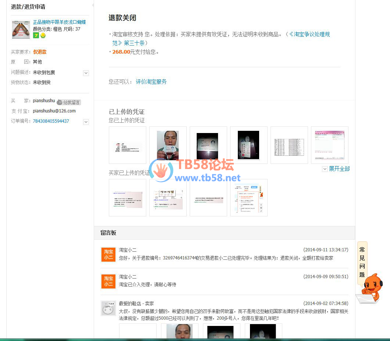Click the 仅退款 buyer request text
This screenshot has width=390, height=341.
click(40, 52)
